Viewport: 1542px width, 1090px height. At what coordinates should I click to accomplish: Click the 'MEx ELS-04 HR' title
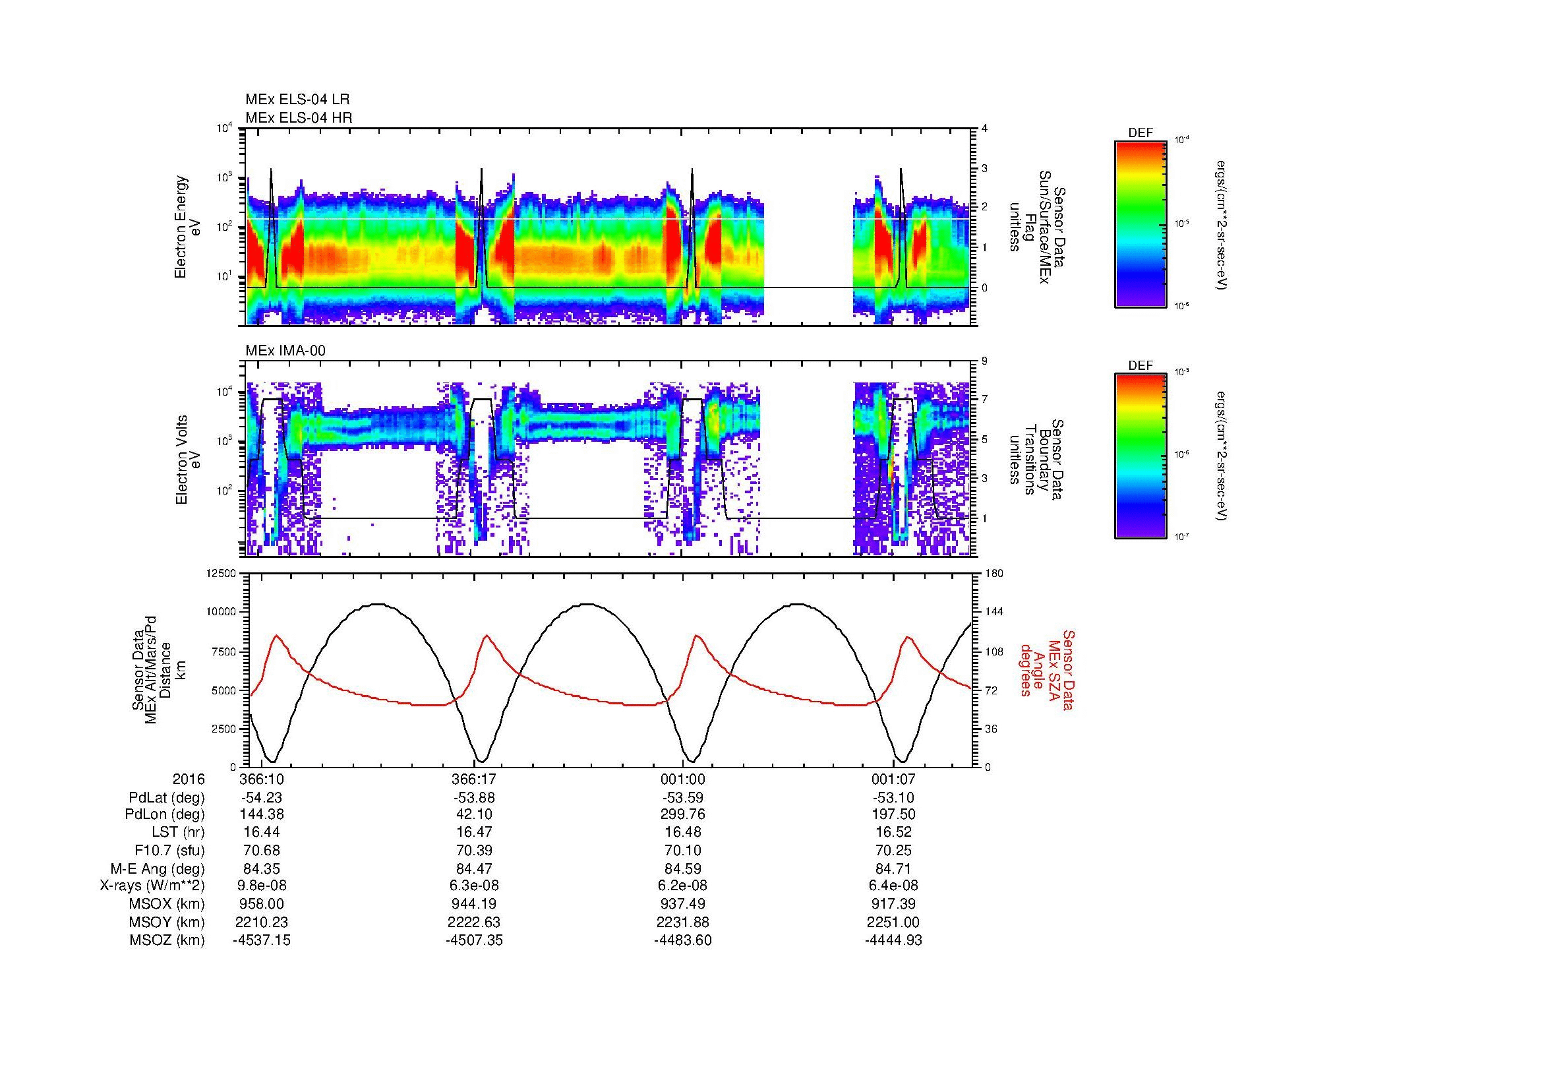[x=299, y=117]
